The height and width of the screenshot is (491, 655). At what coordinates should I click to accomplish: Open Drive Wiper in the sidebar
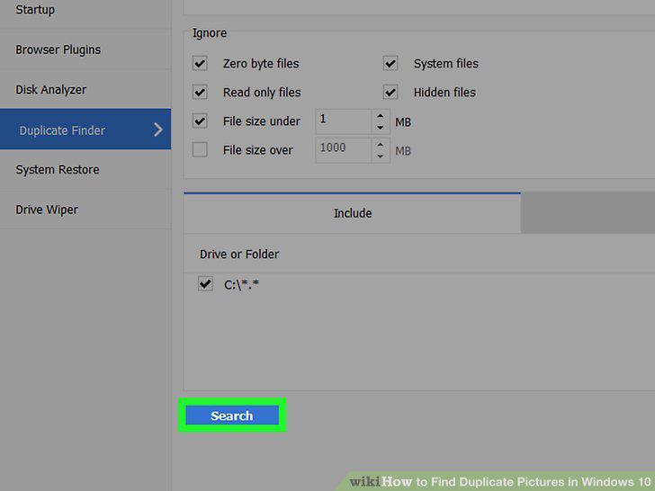pyautogui.click(x=85, y=210)
